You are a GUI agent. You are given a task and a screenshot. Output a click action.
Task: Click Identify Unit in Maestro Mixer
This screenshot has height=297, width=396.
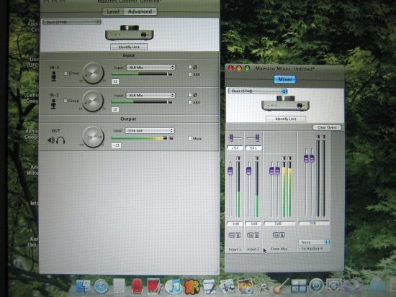click(x=286, y=119)
